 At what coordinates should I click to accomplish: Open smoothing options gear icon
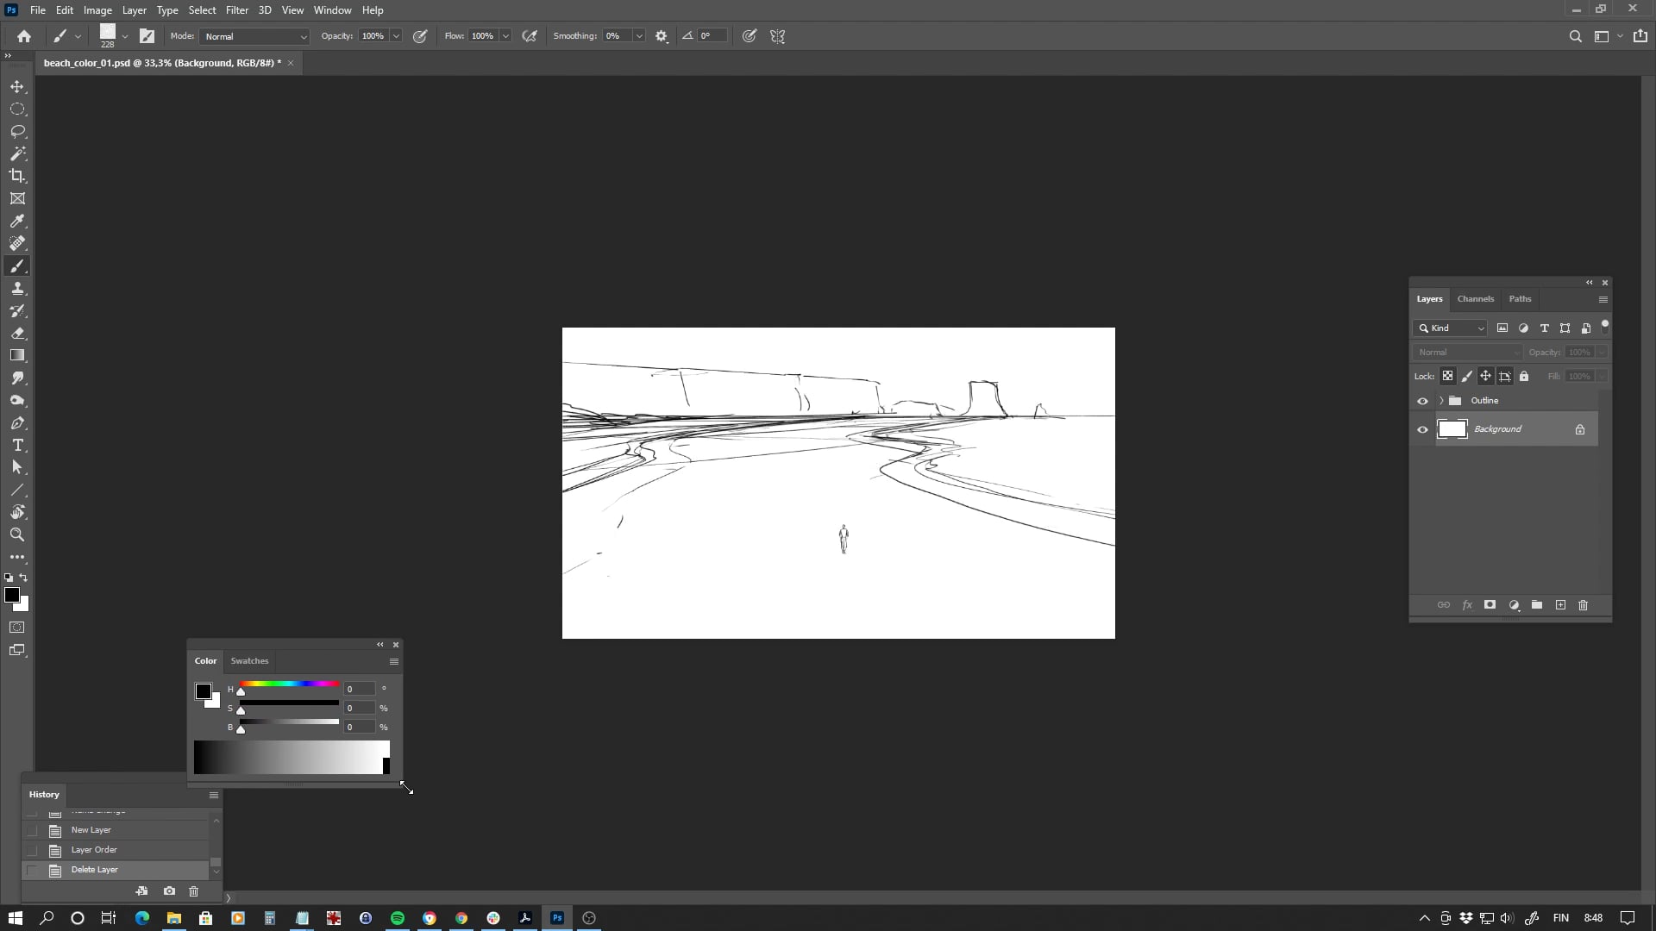click(x=662, y=36)
